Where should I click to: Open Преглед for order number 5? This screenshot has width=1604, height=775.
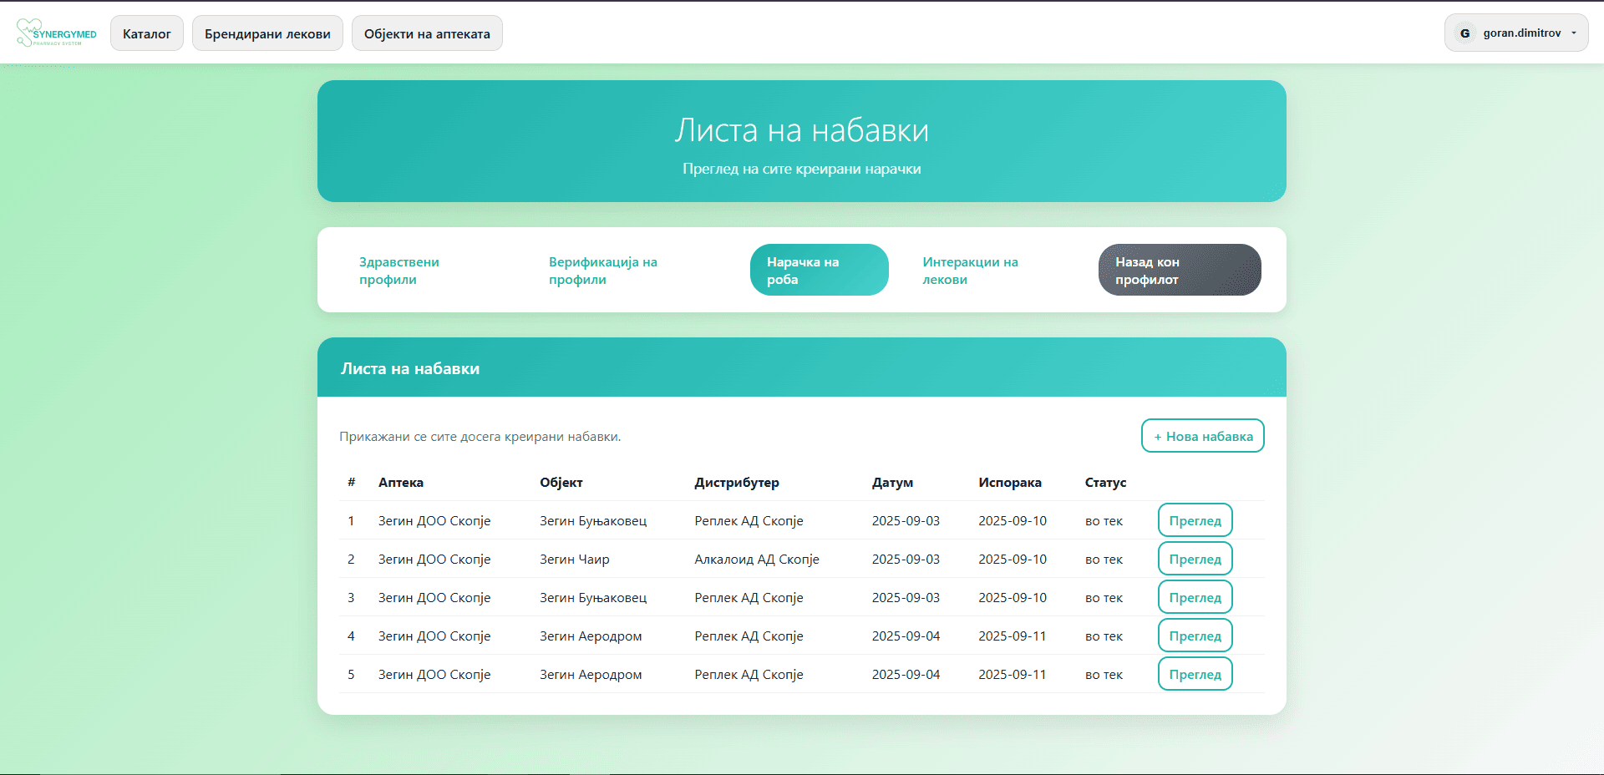(x=1195, y=674)
